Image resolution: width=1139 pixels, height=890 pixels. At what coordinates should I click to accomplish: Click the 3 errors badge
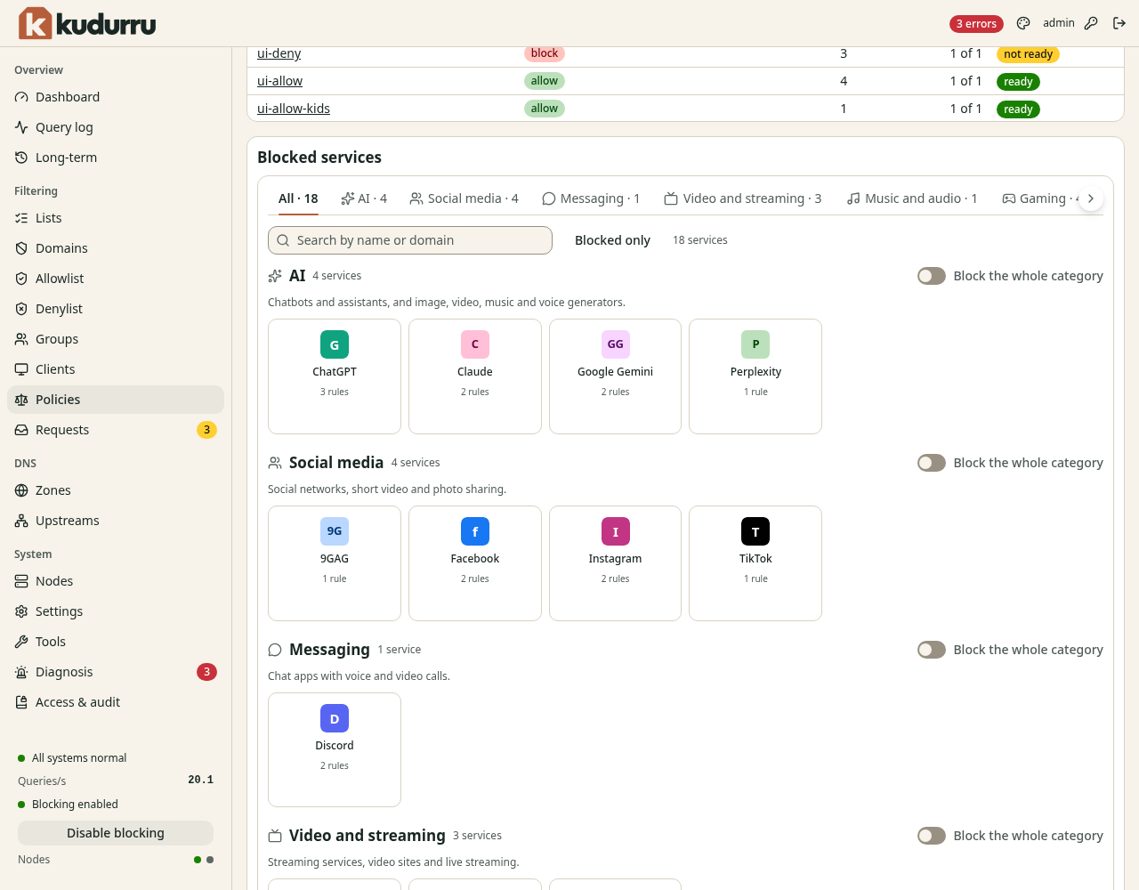tap(976, 24)
